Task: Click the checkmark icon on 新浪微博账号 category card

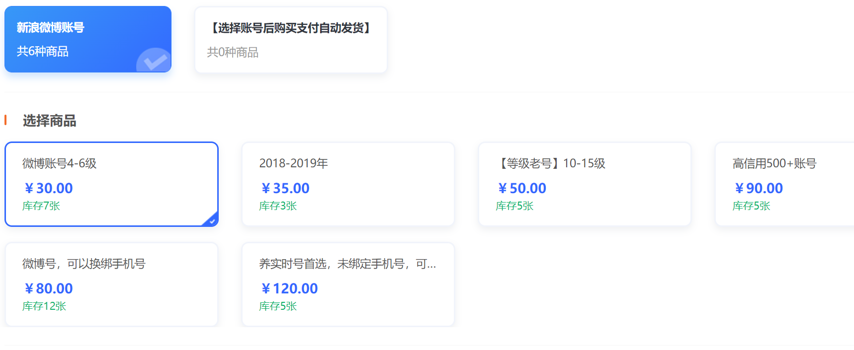Action: [155, 61]
